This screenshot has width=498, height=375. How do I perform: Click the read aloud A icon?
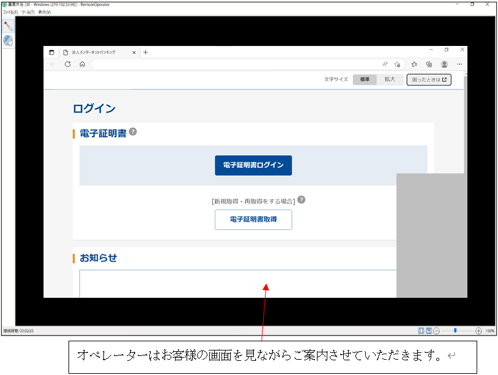[384, 64]
